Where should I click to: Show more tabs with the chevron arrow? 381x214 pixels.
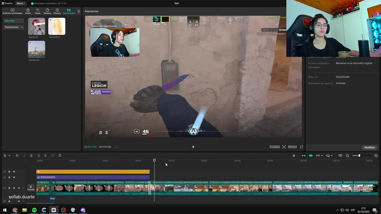[x=79, y=11]
